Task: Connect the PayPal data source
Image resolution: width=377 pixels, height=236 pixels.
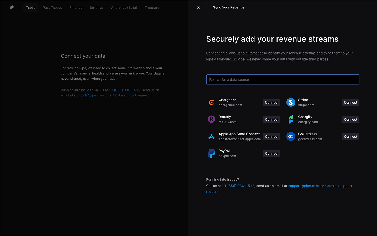Action: pyautogui.click(x=271, y=153)
